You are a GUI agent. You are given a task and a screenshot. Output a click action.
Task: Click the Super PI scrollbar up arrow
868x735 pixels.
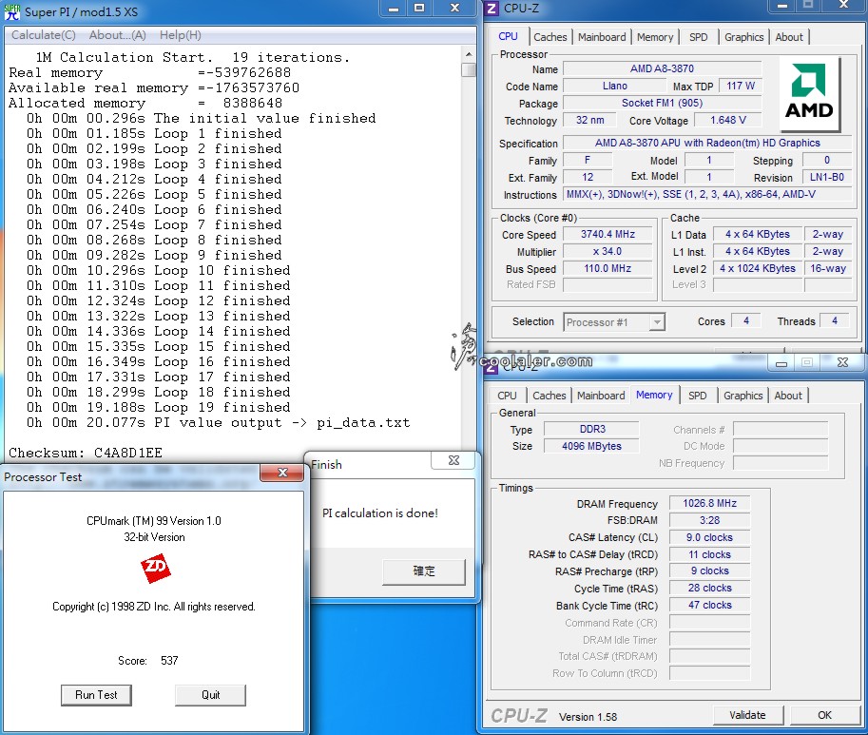(x=469, y=54)
